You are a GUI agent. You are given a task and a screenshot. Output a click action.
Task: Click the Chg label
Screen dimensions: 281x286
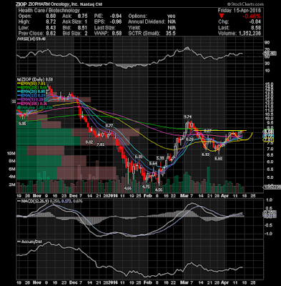click(x=223, y=22)
